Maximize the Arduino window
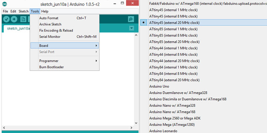The height and width of the screenshot is (133, 267). 122,3
